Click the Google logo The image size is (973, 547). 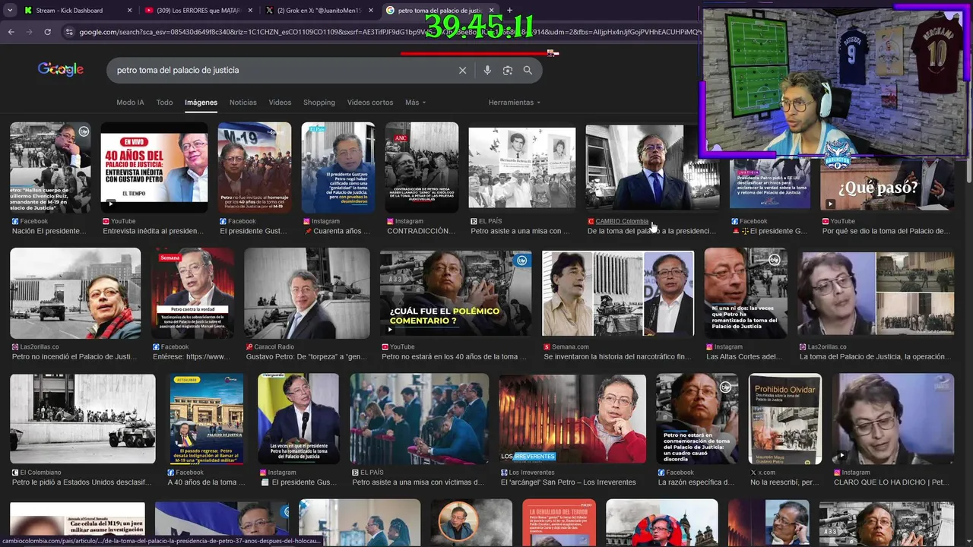point(61,69)
